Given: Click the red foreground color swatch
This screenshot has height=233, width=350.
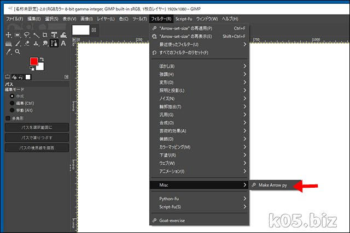Looking at the screenshot, I should tap(34, 61).
